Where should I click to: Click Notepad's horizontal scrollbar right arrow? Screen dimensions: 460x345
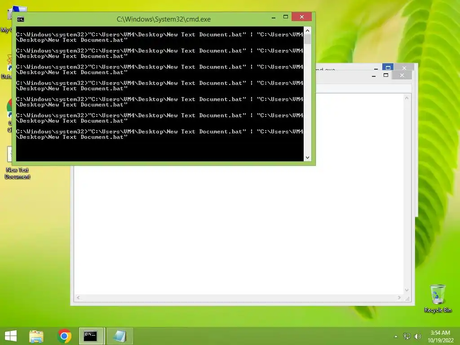tap(399, 297)
